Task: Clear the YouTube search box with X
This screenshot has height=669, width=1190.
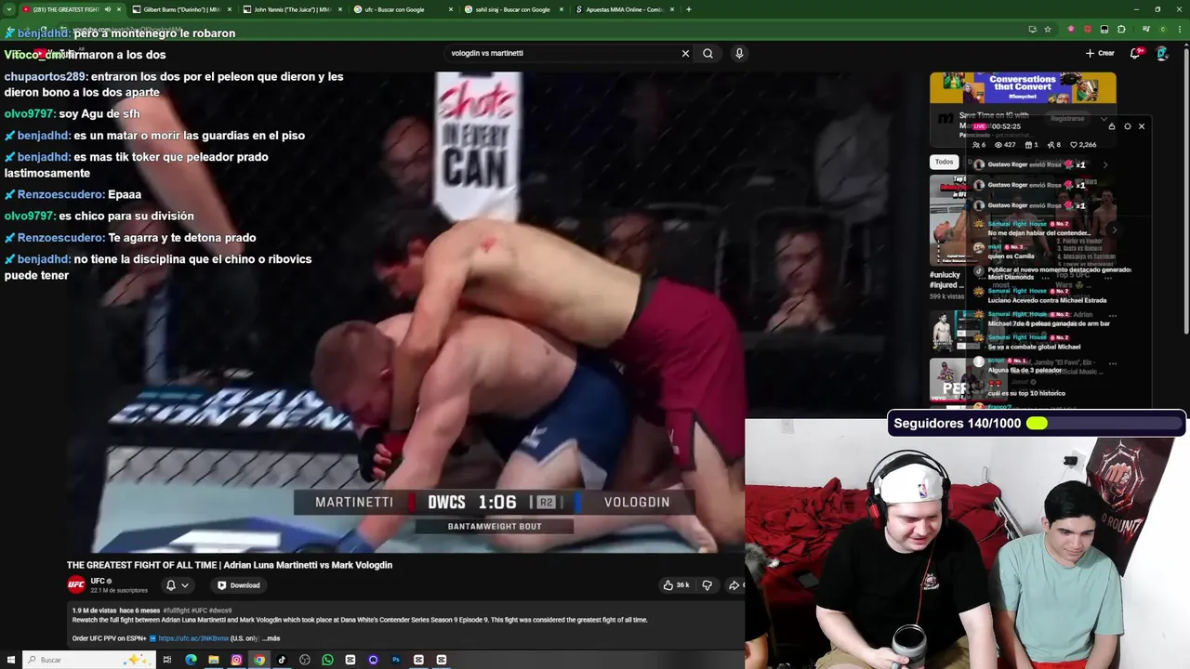Action: (685, 53)
